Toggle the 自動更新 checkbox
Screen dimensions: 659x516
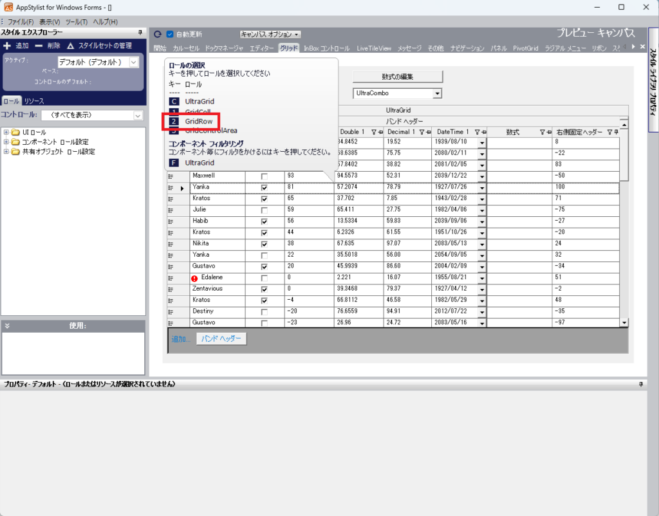[170, 35]
